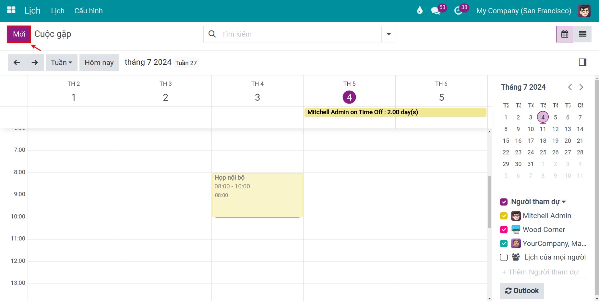Switch to the list view icon

tap(582, 34)
